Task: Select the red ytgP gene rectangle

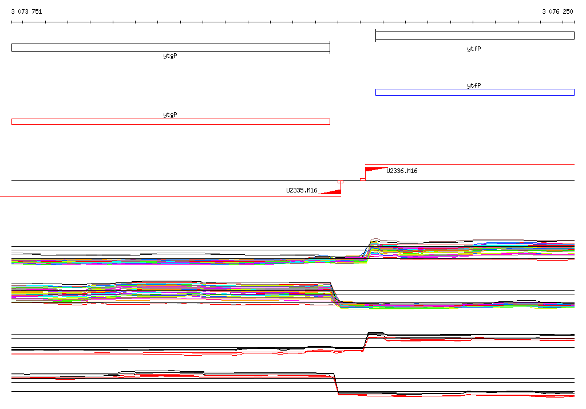Action: 171,121
